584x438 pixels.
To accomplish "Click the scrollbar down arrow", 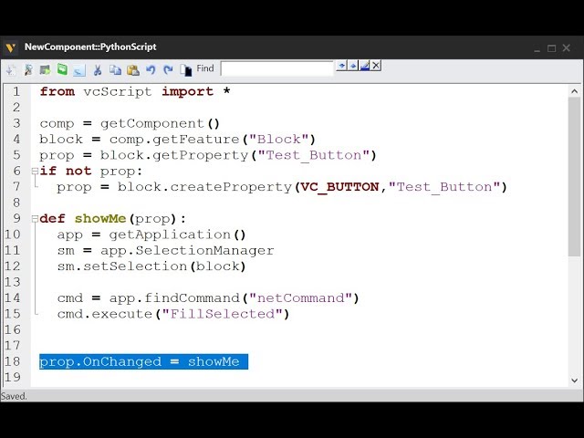I will [x=574, y=381].
